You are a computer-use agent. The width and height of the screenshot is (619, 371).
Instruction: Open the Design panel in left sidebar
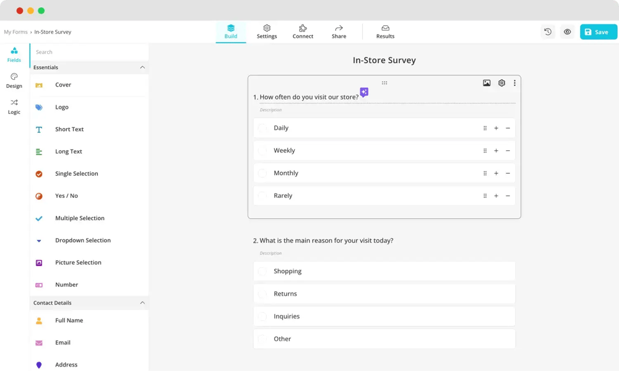pos(14,81)
